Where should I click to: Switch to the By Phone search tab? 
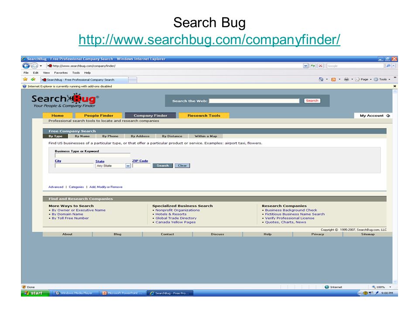click(110, 136)
